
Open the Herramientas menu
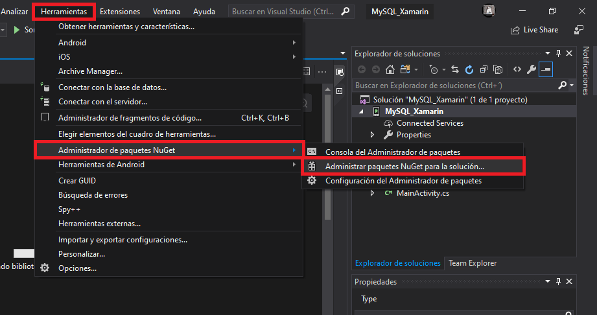pyautogui.click(x=64, y=12)
